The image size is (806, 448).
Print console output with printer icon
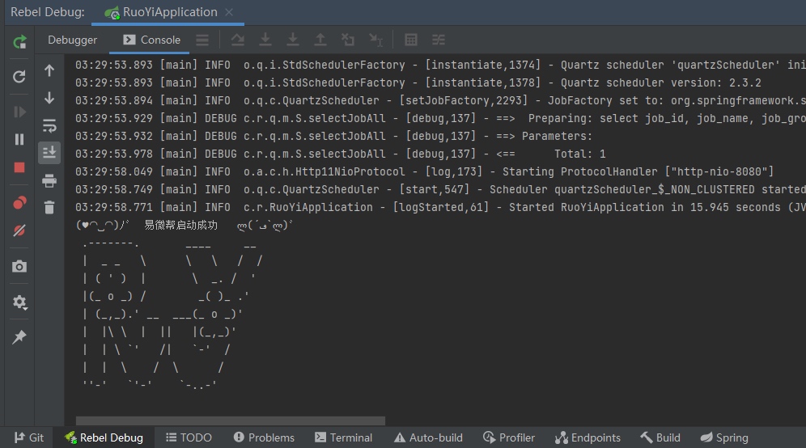coord(49,180)
